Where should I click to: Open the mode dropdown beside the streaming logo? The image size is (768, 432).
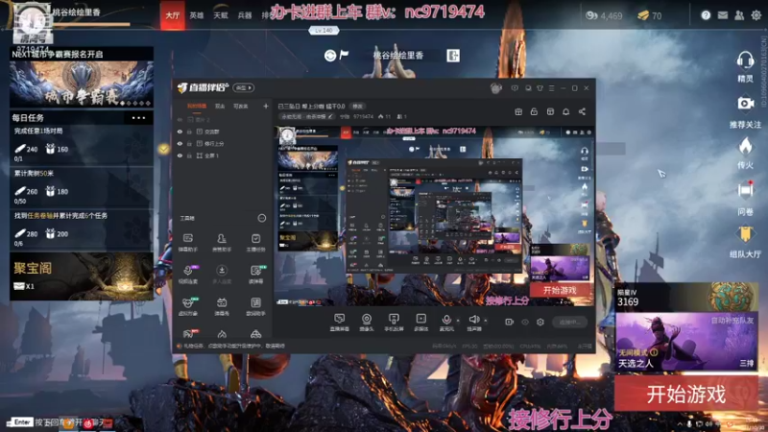(244, 87)
